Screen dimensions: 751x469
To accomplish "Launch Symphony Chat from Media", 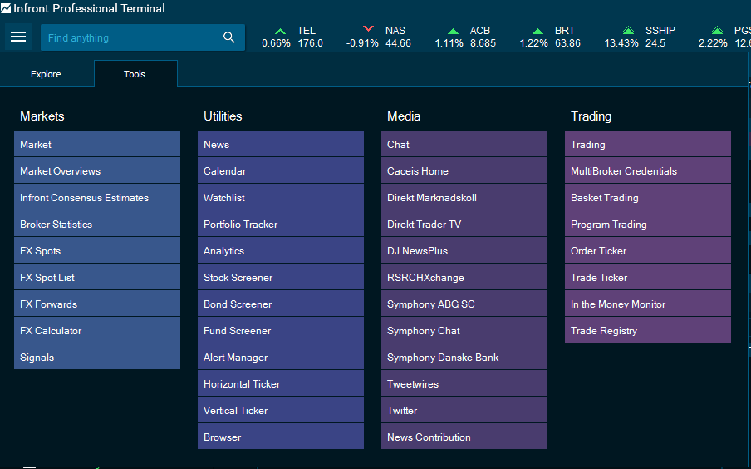I will (464, 331).
